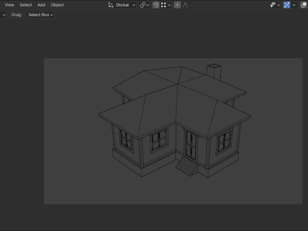The height and width of the screenshot is (231, 308).
Task: Open the Add menu
Action: [41, 5]
